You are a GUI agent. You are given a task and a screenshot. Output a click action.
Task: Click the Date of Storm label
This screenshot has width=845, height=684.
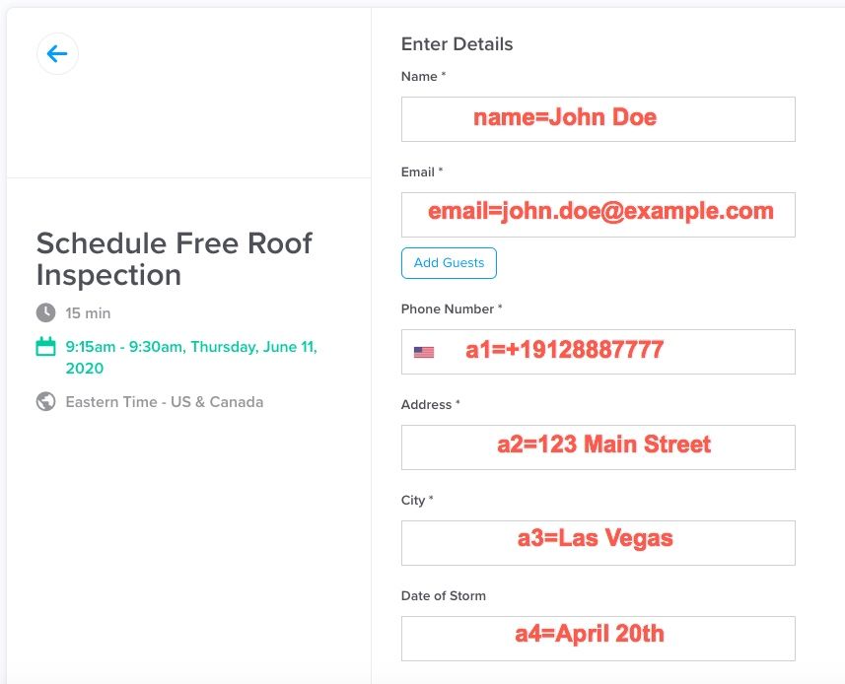(x=444, y=595)
